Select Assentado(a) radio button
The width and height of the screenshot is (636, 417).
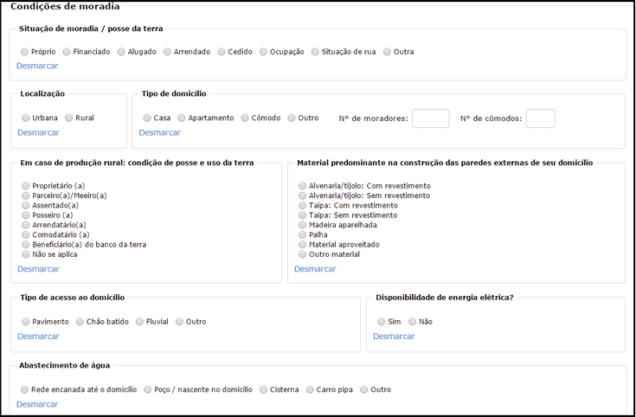pyautogui.click(x=26, y=205)
